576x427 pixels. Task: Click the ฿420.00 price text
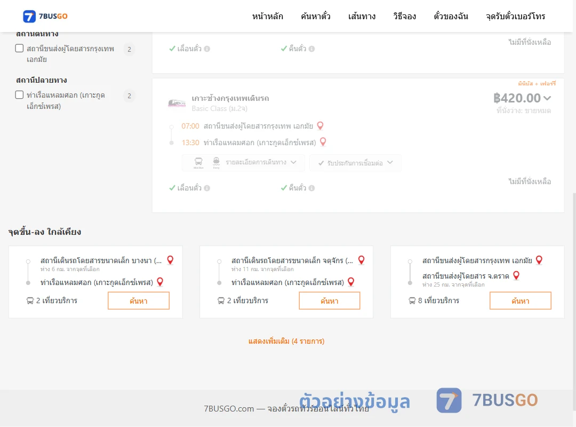517,98
